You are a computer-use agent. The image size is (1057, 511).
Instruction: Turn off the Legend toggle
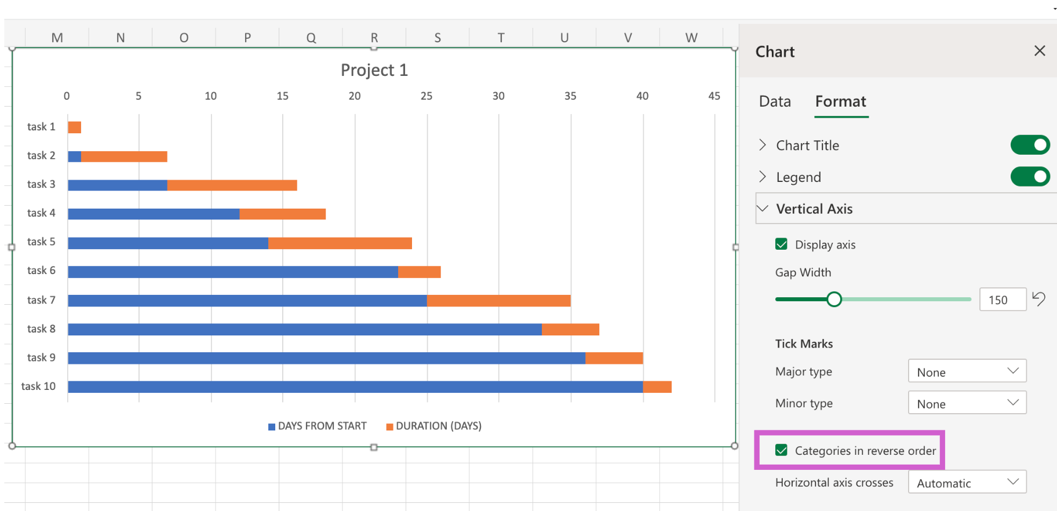1030,177
